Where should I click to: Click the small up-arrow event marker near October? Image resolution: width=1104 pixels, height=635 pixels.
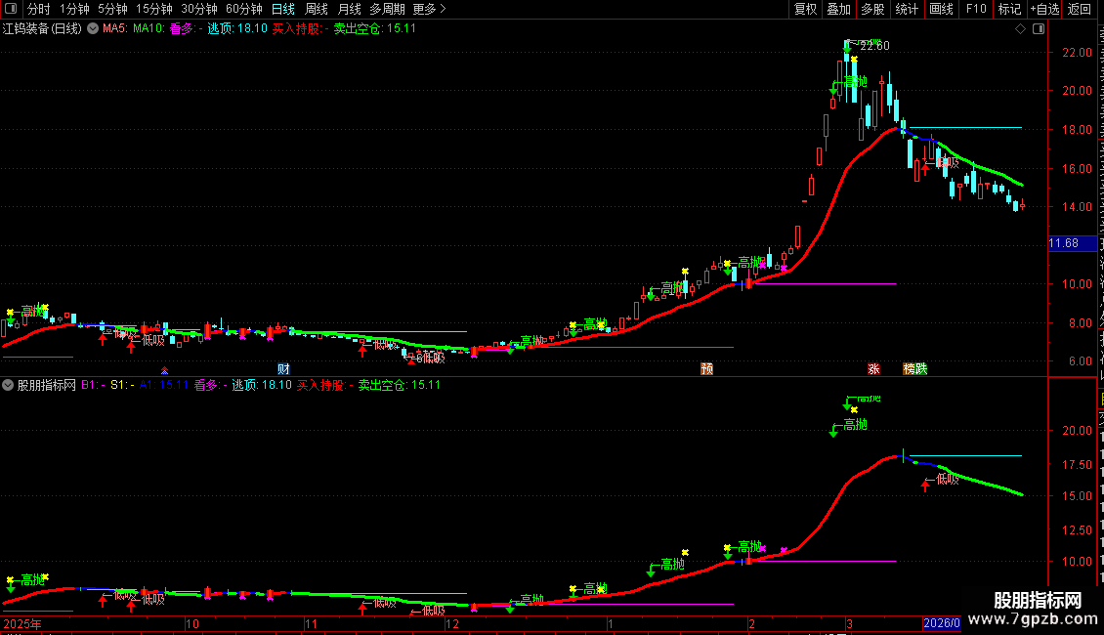tap(164, 370)
